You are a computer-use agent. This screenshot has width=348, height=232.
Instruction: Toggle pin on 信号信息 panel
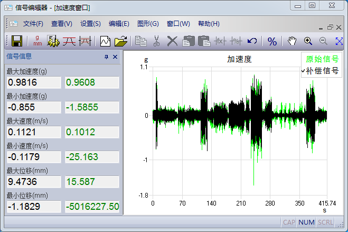tap(106, 57)
